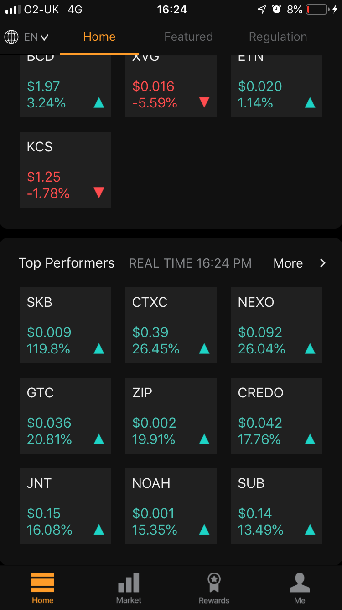This screenshot has width=342, height=610.
Task: Switch to the Featured tab
Action: click(188, 37)
